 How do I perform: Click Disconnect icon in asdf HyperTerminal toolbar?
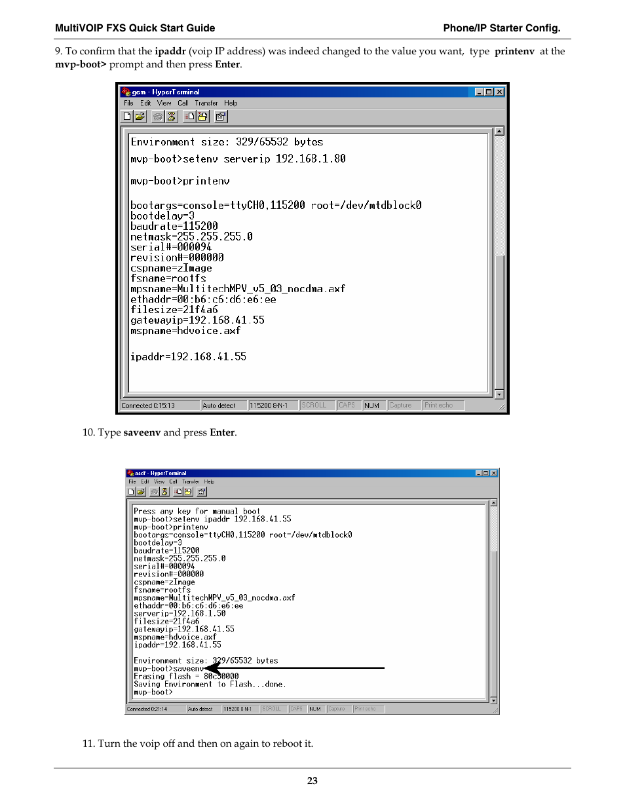(164, 491)
